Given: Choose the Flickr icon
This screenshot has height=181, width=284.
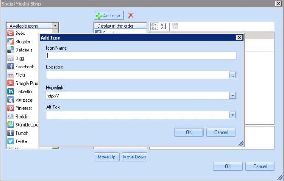Looking at the screenshot, I should coord(11,75).
